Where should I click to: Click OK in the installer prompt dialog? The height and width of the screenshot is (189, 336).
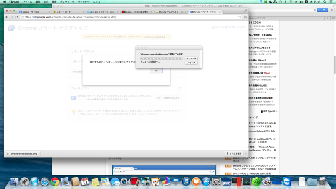156,71
